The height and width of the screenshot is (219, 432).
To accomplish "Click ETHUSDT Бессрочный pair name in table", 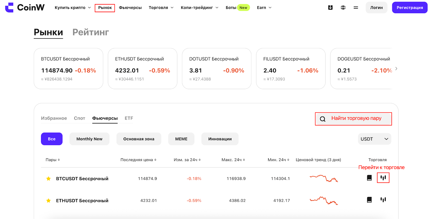I will point(82,201).
